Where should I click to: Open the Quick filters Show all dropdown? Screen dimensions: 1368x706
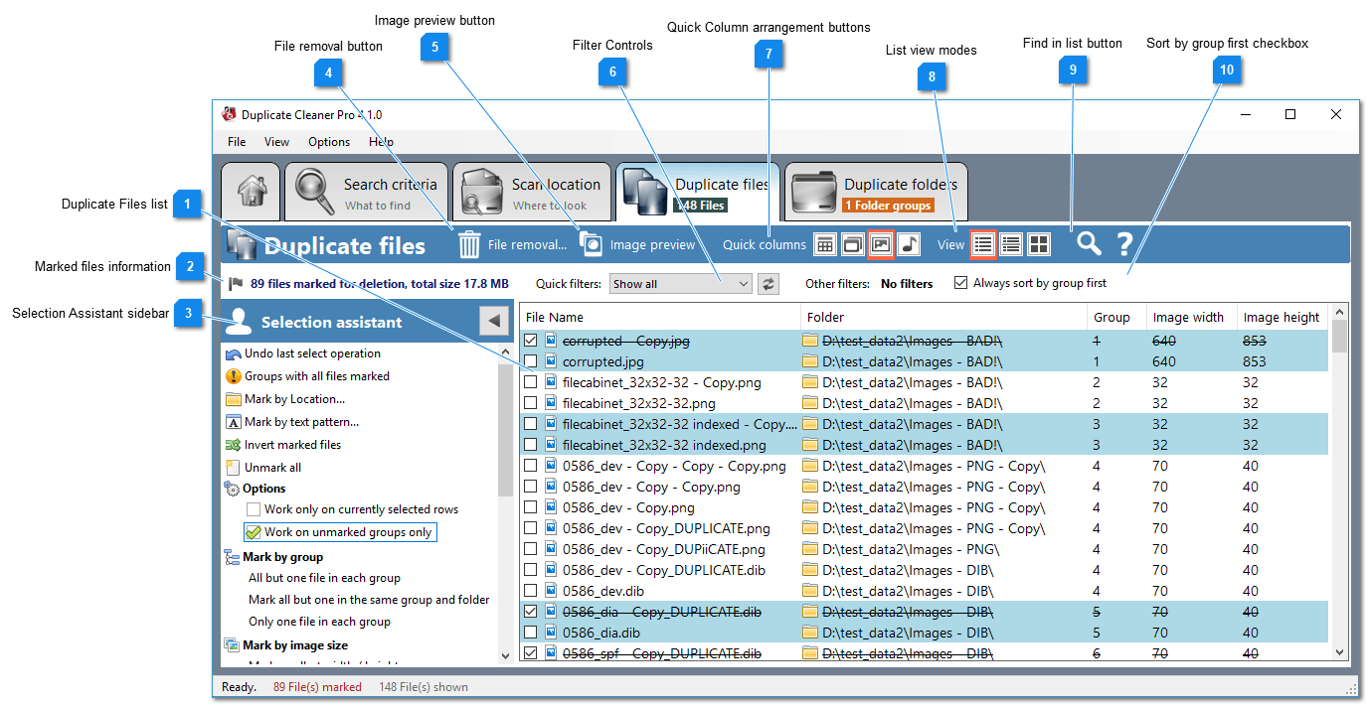pyautogui.click(x=680, y=283)
